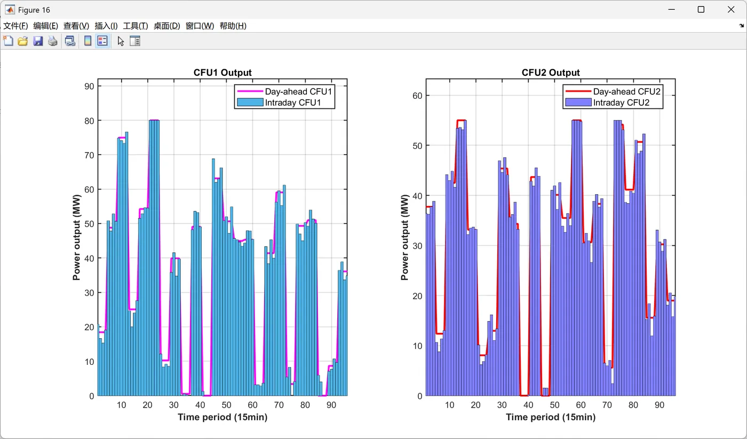Click the CFU1 Output plot title
This screenshot has height=439, width=747.
pos(222,73)
